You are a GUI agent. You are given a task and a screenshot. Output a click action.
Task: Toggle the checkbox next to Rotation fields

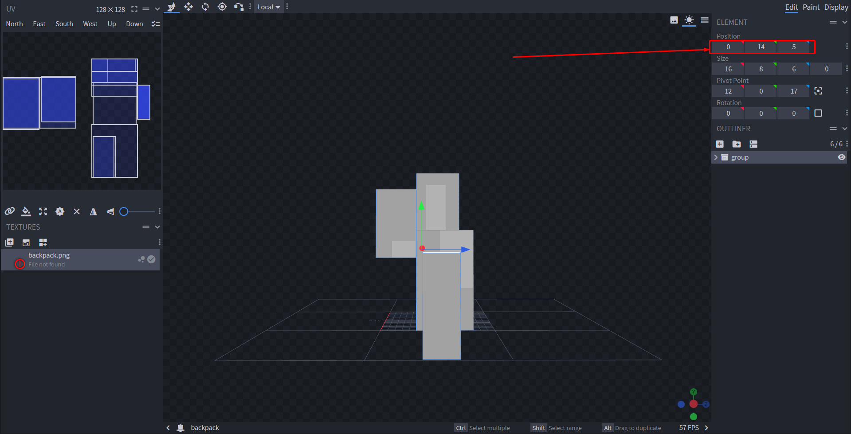coord(818,113)
